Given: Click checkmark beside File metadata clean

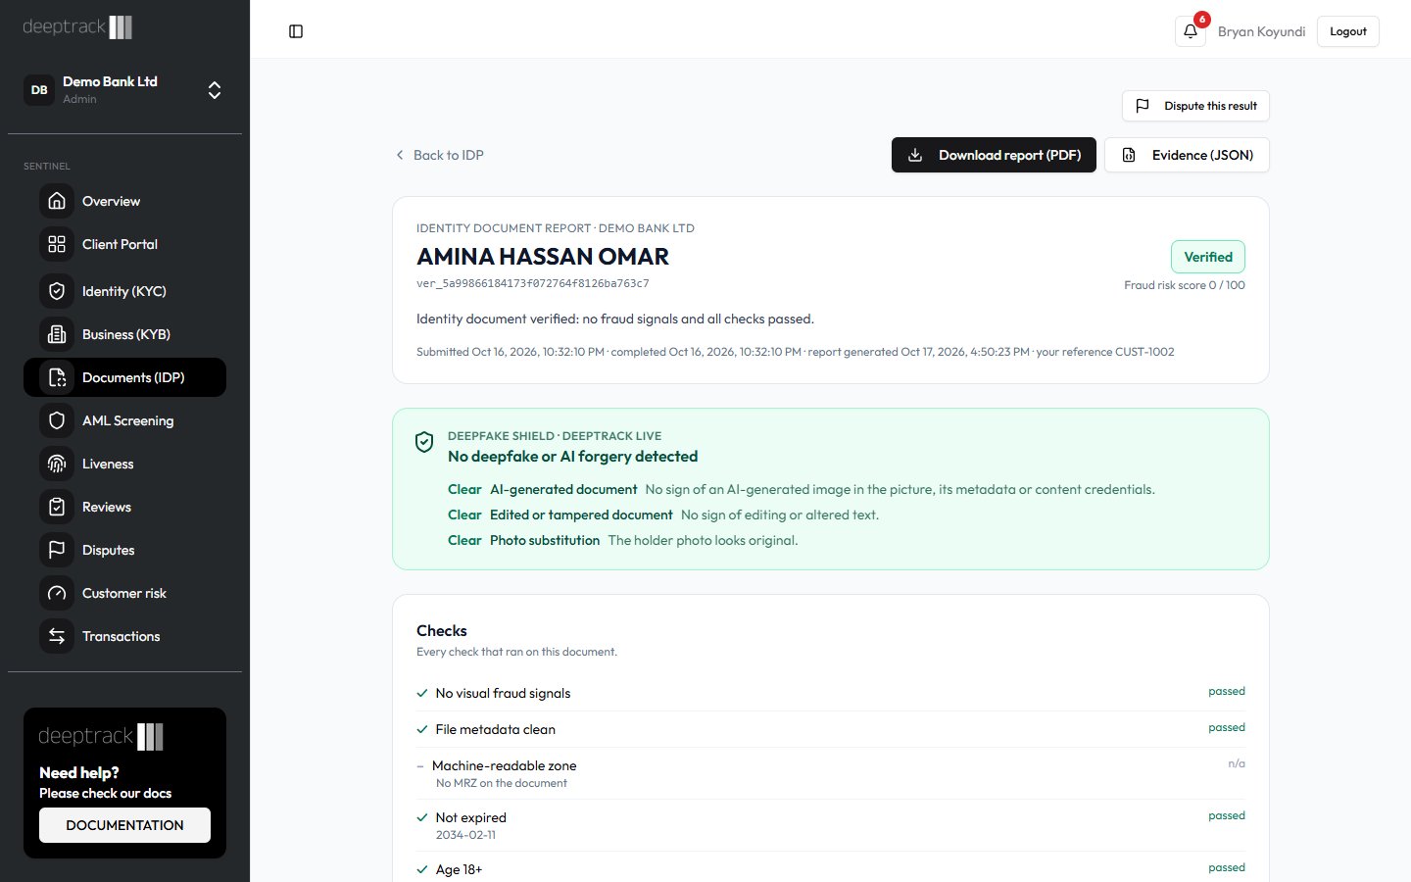Looking at the screenshot, I should pos(422,729).
